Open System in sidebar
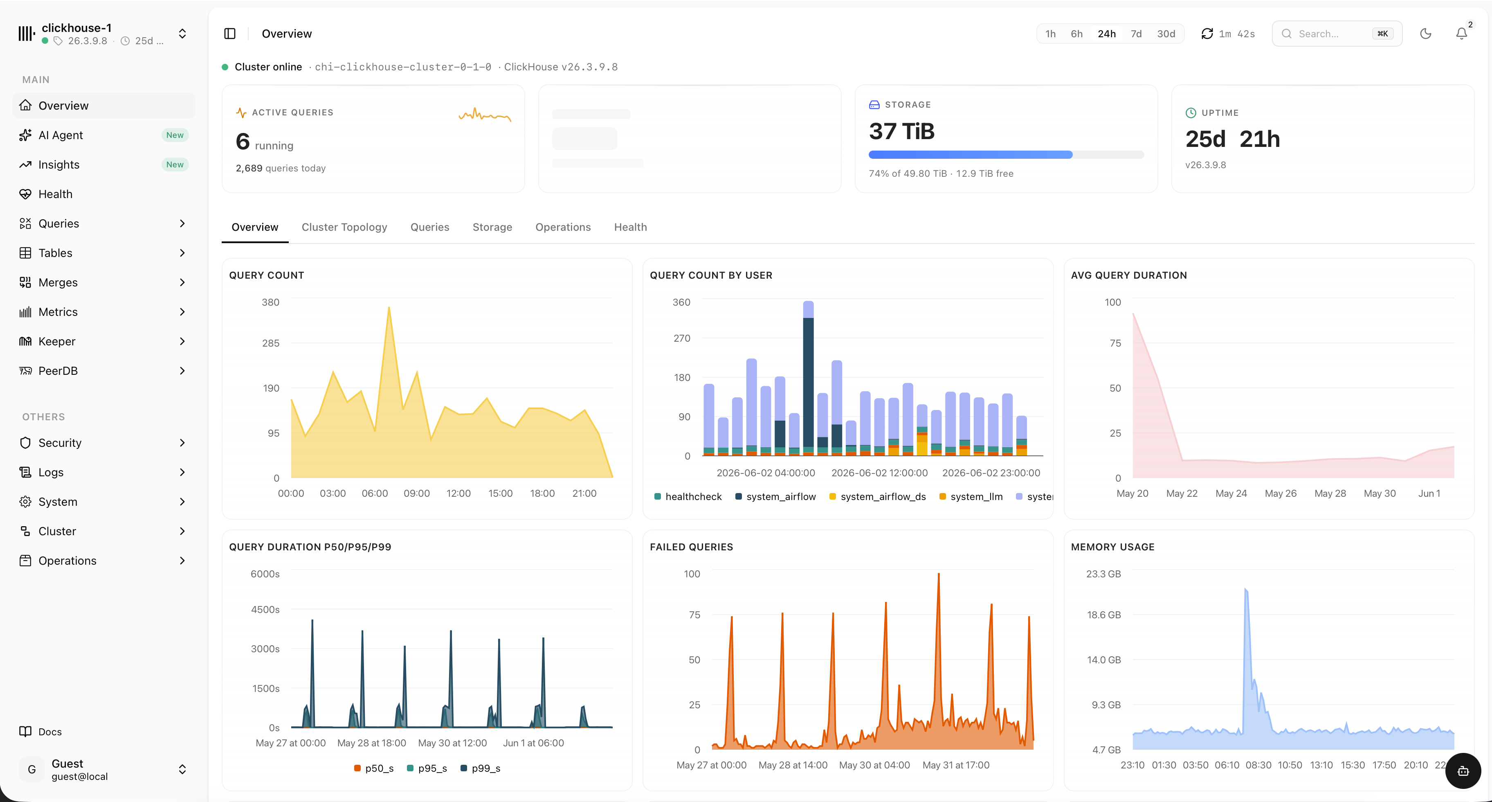The height and width of the screenshot is (802, 1492). tap(103, 502)
